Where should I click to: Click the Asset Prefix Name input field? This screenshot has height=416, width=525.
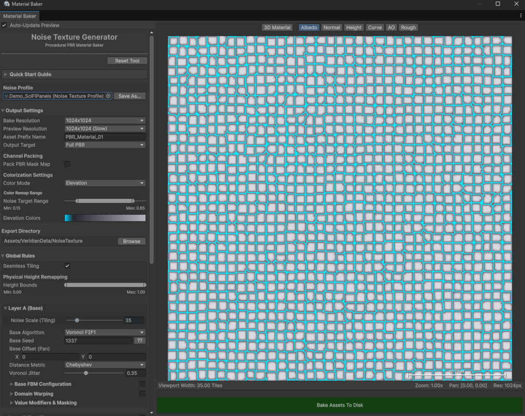(105, 137)
